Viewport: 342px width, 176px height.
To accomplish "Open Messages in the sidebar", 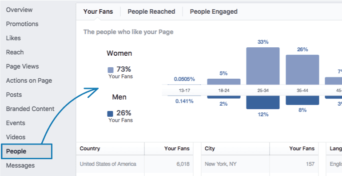I will point(20,165).
